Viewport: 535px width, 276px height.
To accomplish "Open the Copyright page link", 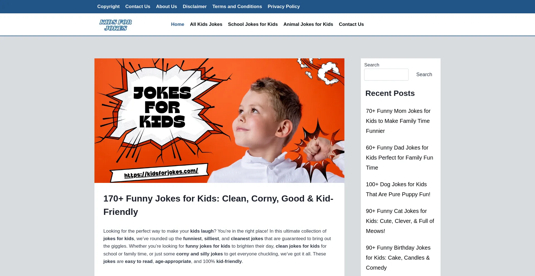I will click(x=108, y=6).
